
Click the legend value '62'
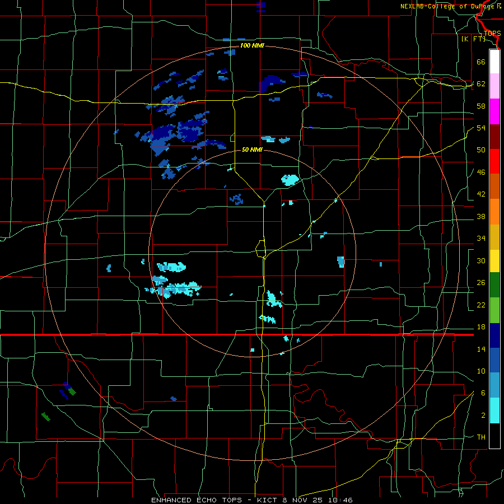coord(481,84)
